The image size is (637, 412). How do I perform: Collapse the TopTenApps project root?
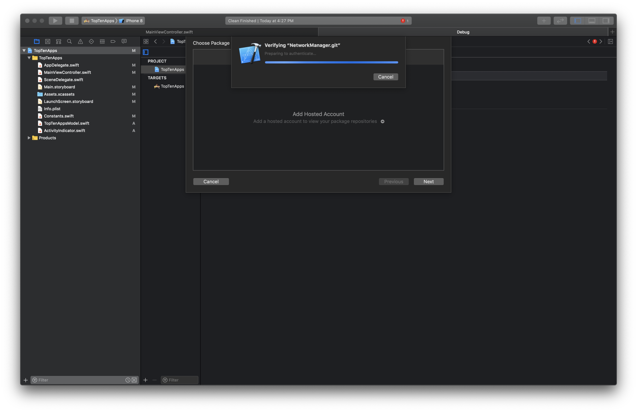point(24,50)
